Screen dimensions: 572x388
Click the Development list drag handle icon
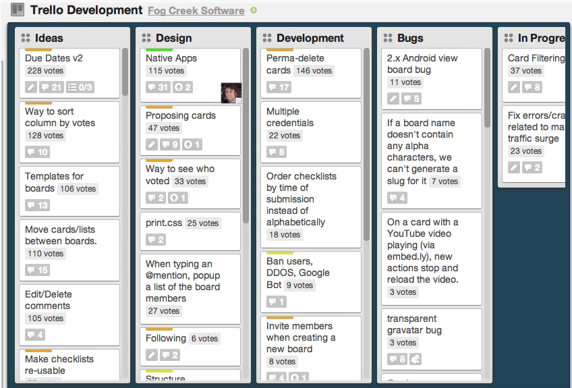click(x=267, y=38)
